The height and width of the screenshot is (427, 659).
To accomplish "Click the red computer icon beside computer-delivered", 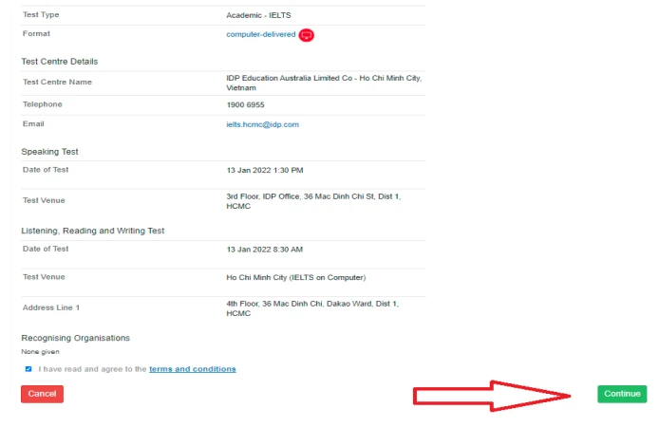I will click(x=306, y=35).
